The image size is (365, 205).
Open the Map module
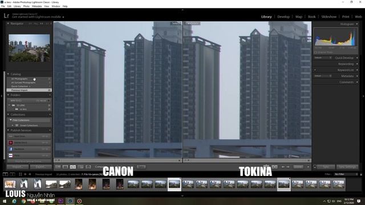tap(299, 17)
